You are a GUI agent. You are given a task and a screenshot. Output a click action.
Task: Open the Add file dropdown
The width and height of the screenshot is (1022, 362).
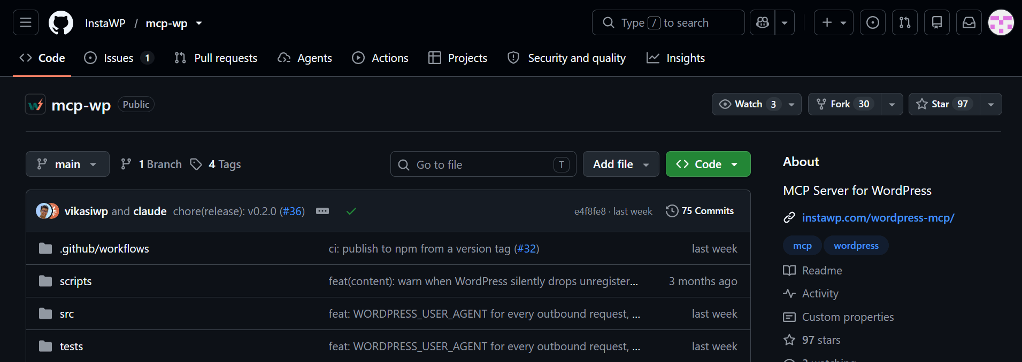[621, 164]
